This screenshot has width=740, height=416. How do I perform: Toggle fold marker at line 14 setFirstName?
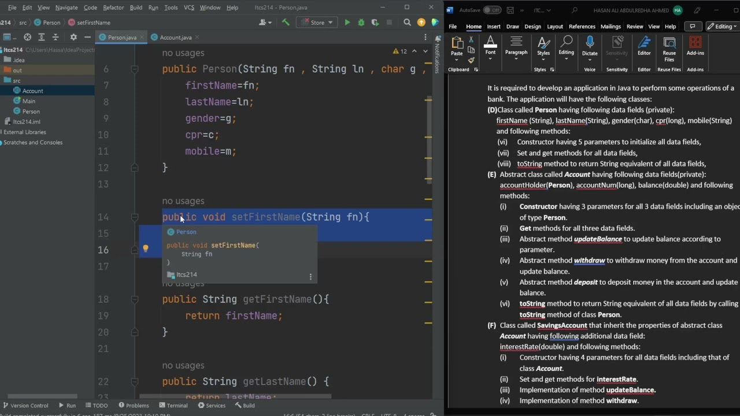135,217
